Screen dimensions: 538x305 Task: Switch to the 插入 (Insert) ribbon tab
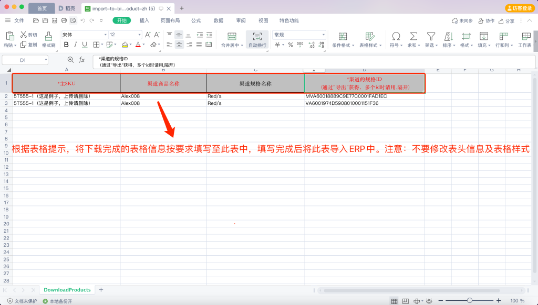pos(144,20)
